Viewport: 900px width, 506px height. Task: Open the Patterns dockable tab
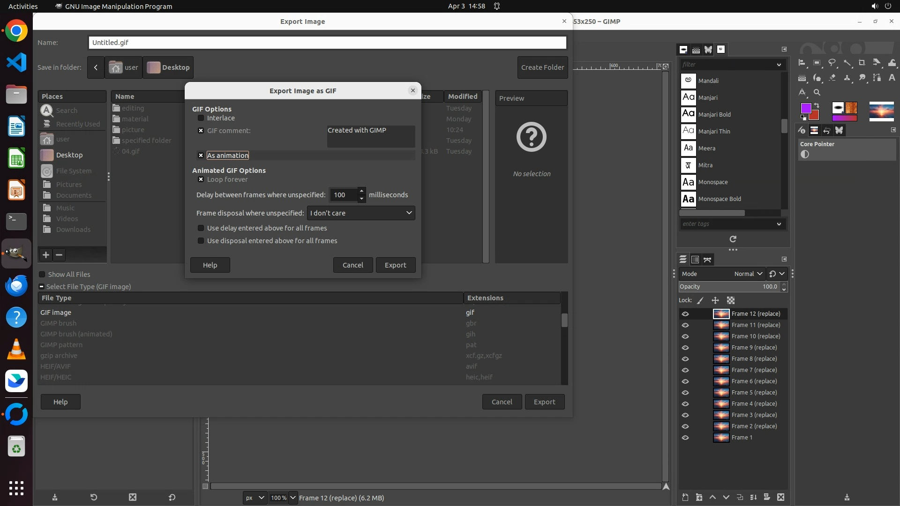tap(696, 50)
